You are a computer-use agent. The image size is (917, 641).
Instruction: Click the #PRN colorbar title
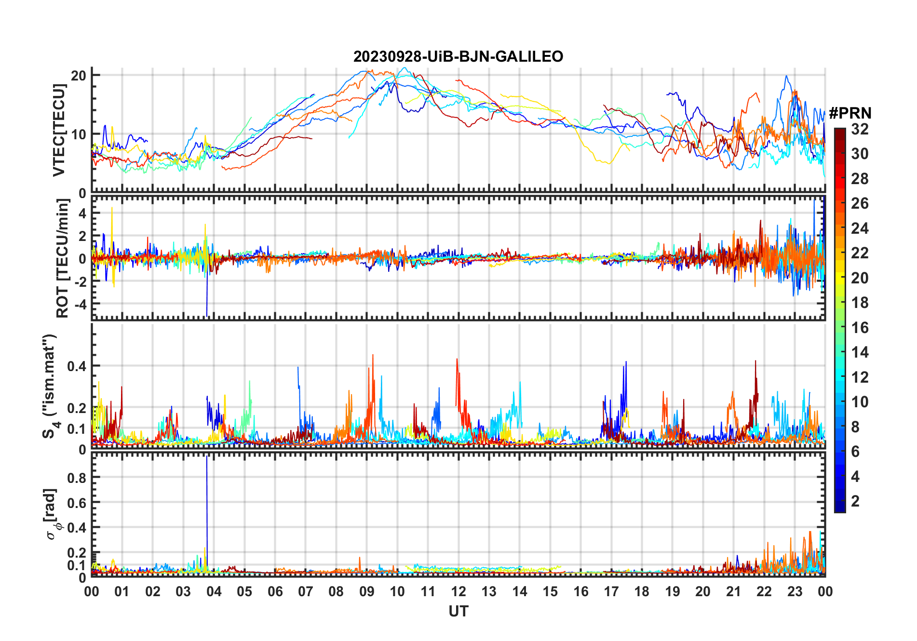coord(850,113)
